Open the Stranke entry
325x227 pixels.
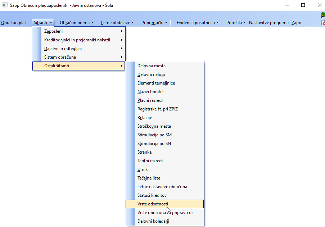click(x=164, y=152)
